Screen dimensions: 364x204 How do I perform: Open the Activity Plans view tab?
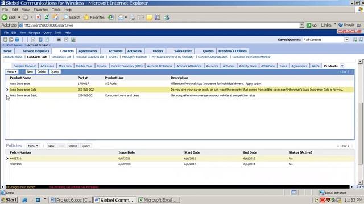click(248, 66)
